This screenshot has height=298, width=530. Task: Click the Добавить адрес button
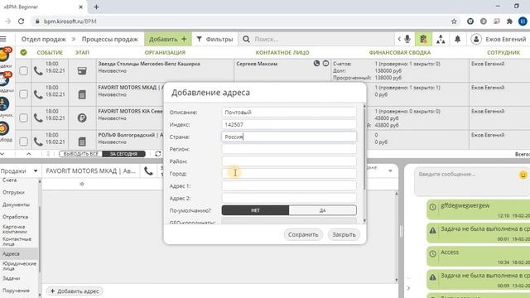(x=75, y=291)
